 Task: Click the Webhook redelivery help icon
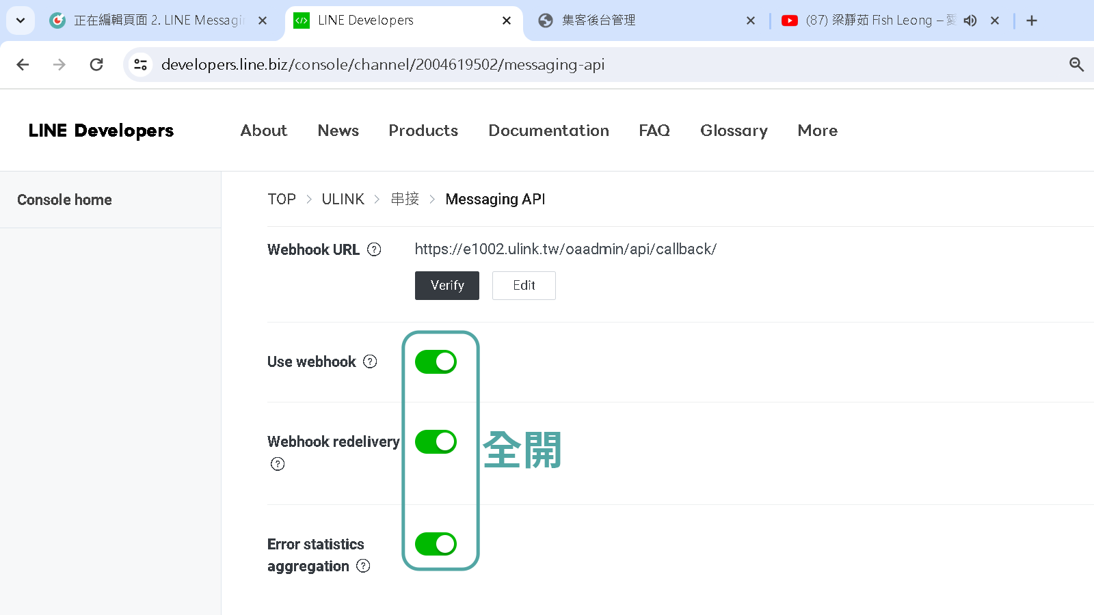tap(278, 464)
